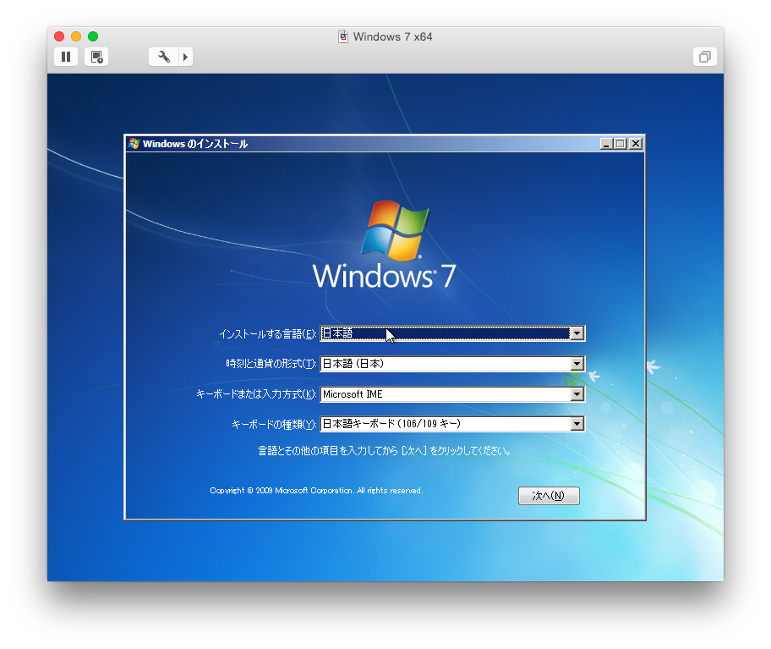The height and width of the screenshot is (649, 771).
Task: Open keyboard input method dropdown arrow
Action: coord(577,394)
